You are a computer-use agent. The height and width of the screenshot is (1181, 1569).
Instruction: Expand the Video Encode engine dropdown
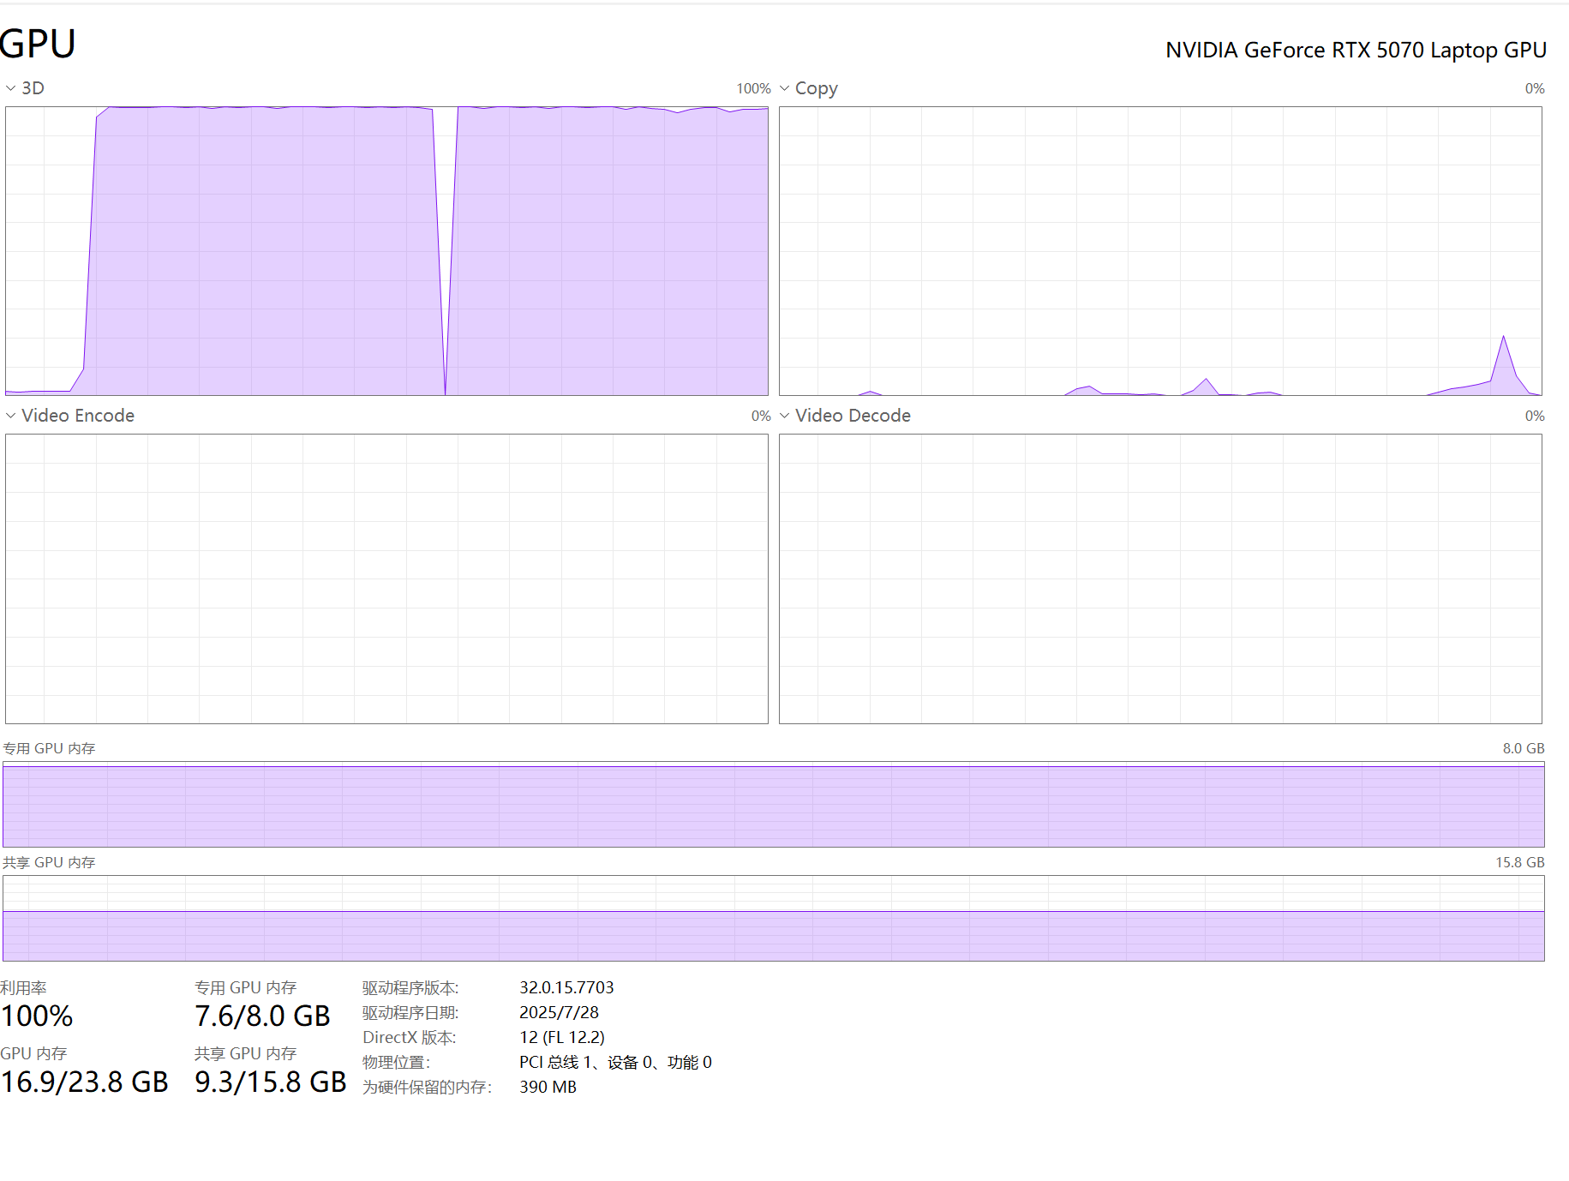(69, 416)
